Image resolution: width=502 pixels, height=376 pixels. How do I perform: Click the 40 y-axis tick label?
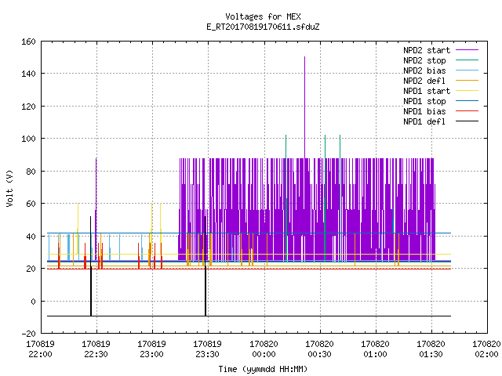tap(31, 237)
